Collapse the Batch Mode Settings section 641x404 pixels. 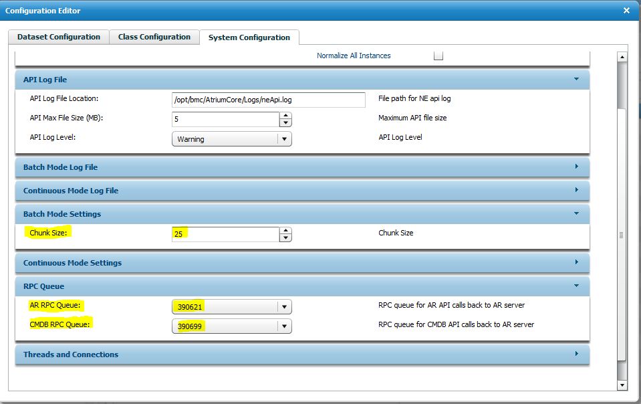(576, 214)
